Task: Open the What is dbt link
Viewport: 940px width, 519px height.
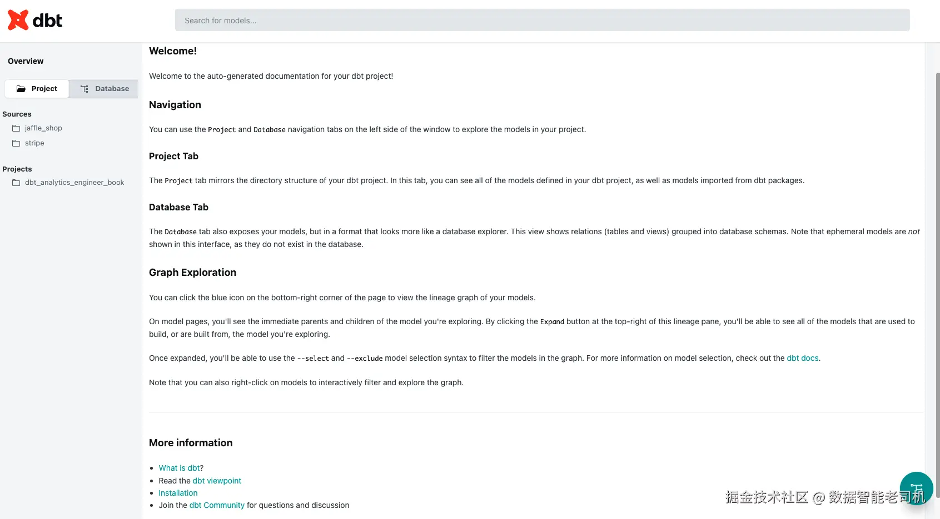Action: coord(180,468)
